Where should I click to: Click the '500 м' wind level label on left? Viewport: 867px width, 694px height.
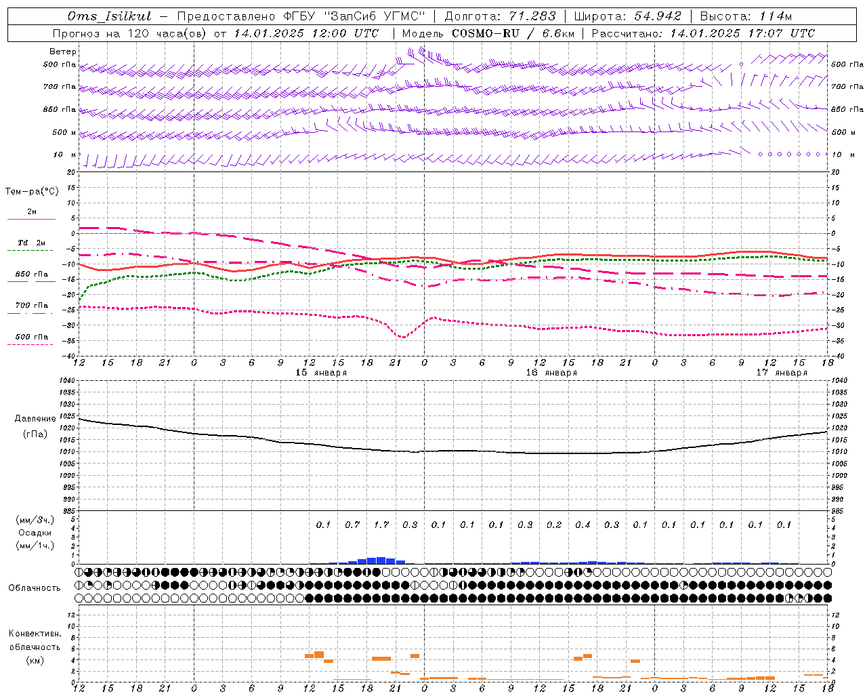point(64,132)
